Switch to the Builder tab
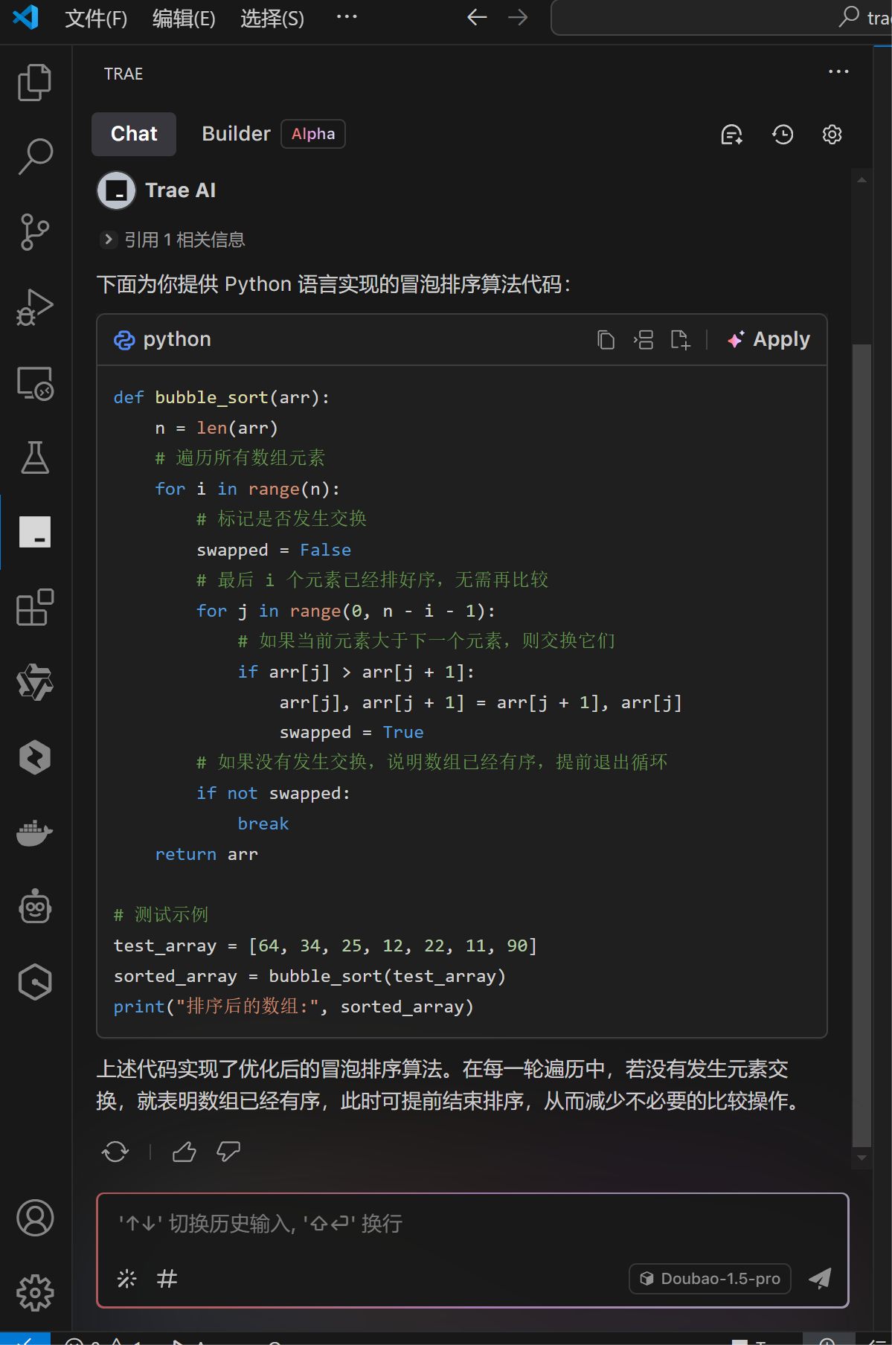This screenshot has width=892, height=1345. (236, 134)
